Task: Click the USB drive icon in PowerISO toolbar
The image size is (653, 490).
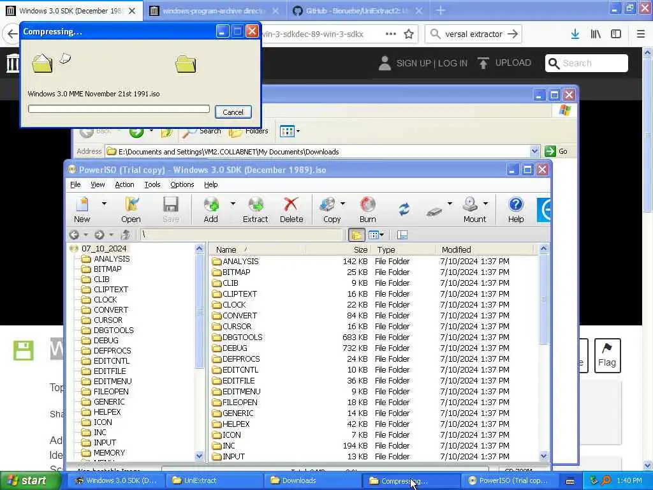Action: pos(434,211)
